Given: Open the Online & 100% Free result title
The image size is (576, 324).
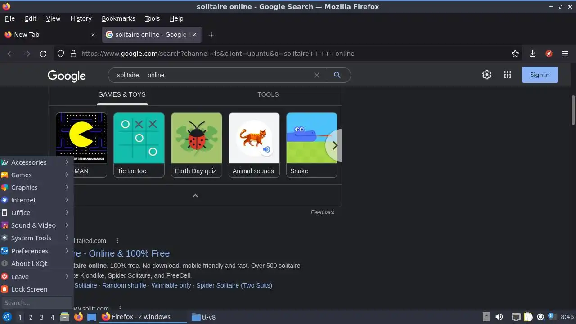Looking at the screenshot, I should (121, 253).
